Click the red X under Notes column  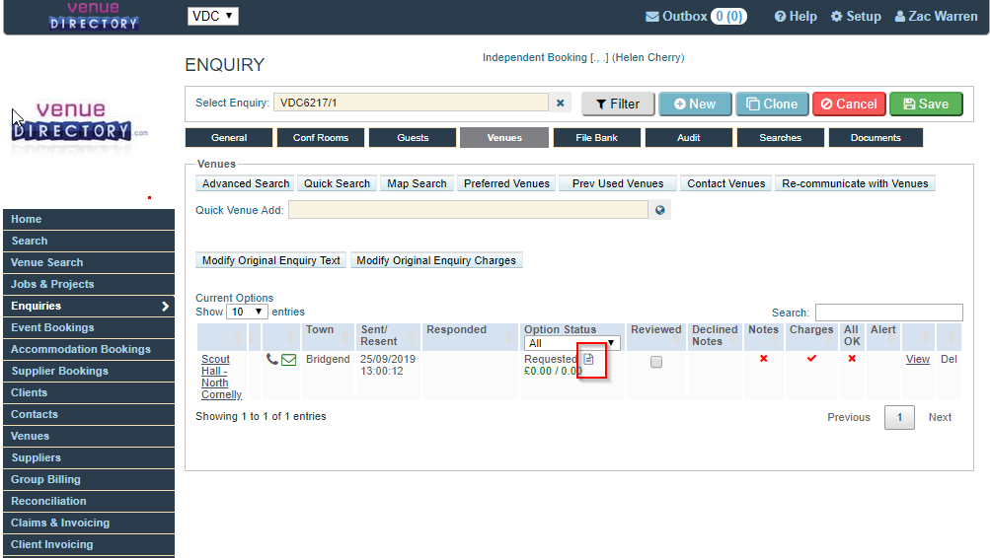click(763, 358)
